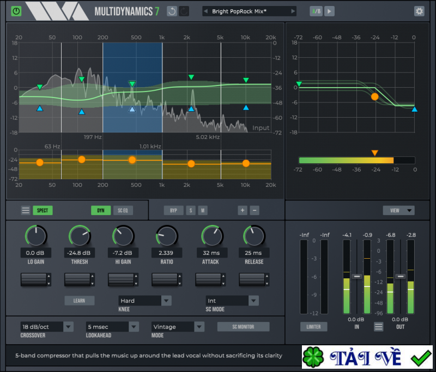Image resolution: width=436 pixels, height=372 pixels.
Task: Solo the selected band with S
Action: [191, 210]
